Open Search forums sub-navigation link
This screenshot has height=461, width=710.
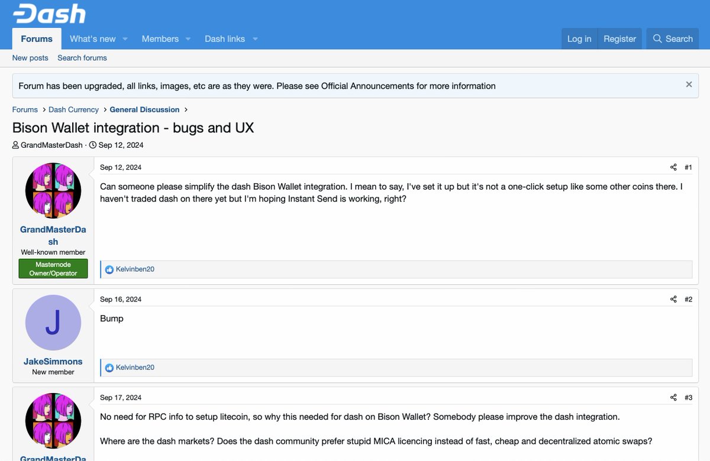82,58
